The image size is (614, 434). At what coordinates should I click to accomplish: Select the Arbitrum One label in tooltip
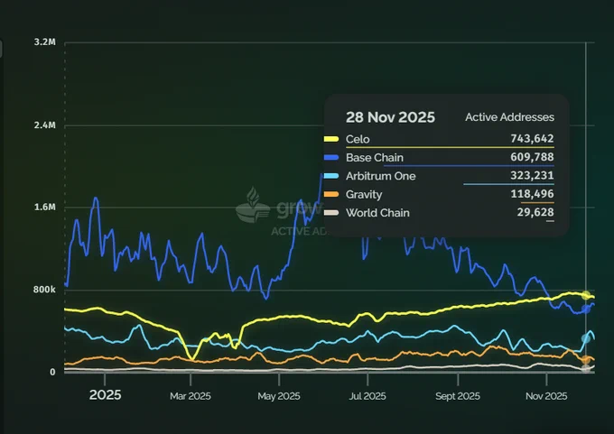[381, 176]
